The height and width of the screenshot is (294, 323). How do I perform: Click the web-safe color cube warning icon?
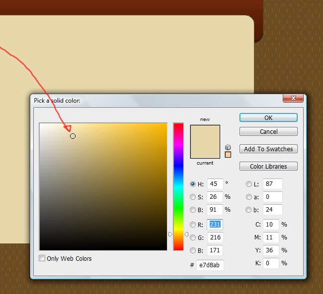tap(228, 147)
